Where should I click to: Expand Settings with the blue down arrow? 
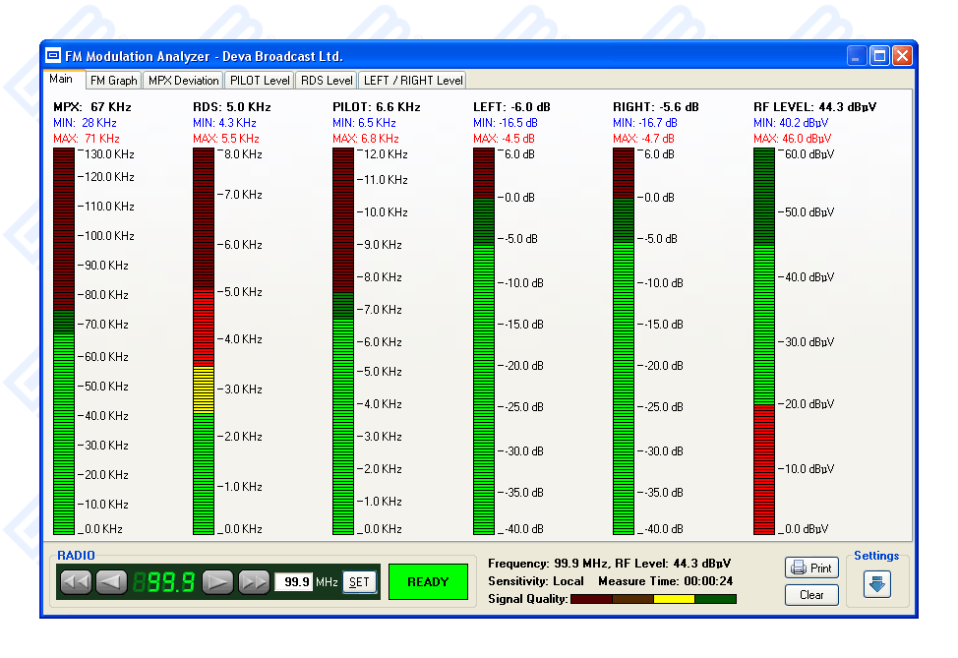(876, 583)
